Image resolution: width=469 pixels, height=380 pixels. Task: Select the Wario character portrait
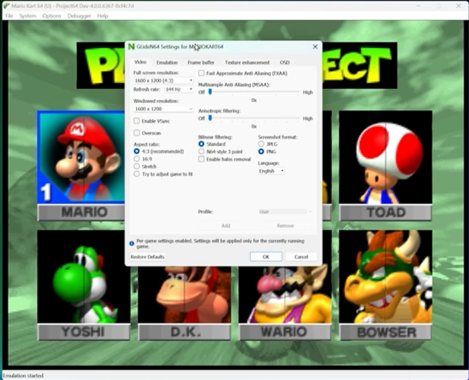click(x=285, y=295)
